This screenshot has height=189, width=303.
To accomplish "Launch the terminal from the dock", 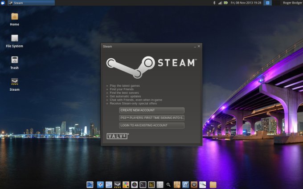I will [x=143, y=185].
